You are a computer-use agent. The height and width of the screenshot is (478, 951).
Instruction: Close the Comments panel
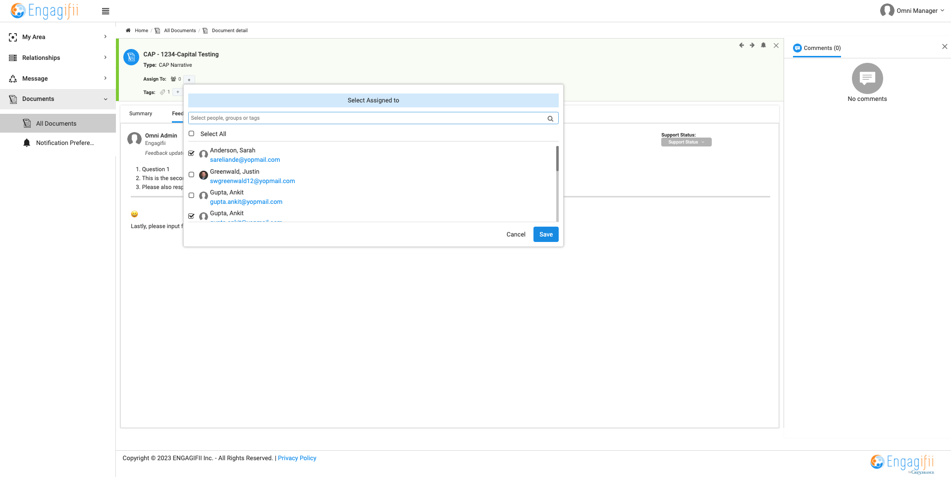(x=945, y=47)
